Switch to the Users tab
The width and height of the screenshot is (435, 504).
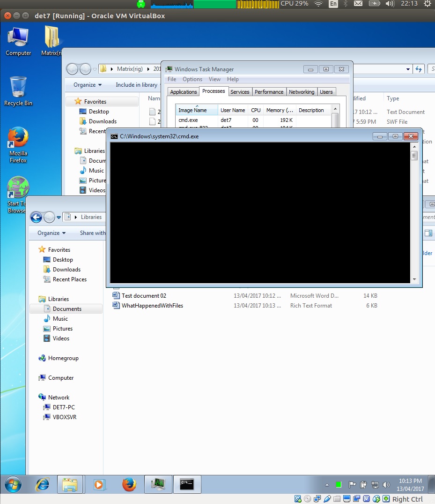[326, 92]
